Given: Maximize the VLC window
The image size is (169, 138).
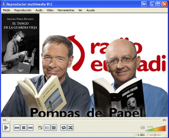Looking at the screenshot, I should 158,4.
